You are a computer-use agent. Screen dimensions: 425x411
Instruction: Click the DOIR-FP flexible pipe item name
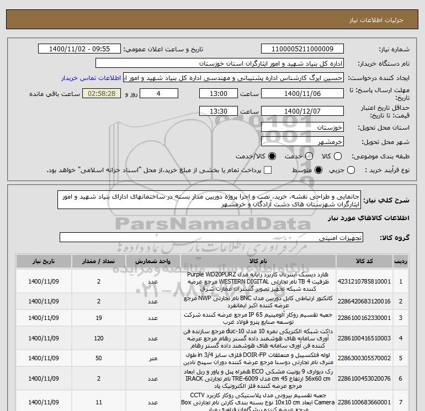[x=258, y=358]
